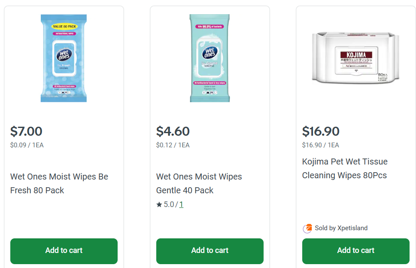Open the Wet Ones Gentle 40 Pack image
Image resolution: width=416 pixels, height=268 pixels.
(x=210, y=58)
